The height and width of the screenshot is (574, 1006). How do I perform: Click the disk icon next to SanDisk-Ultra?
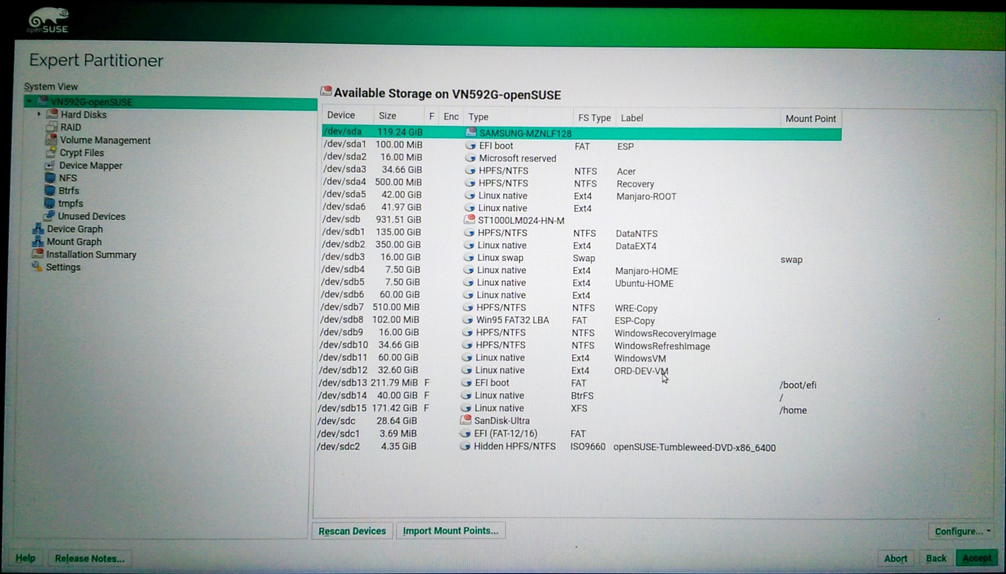(466, 420)
